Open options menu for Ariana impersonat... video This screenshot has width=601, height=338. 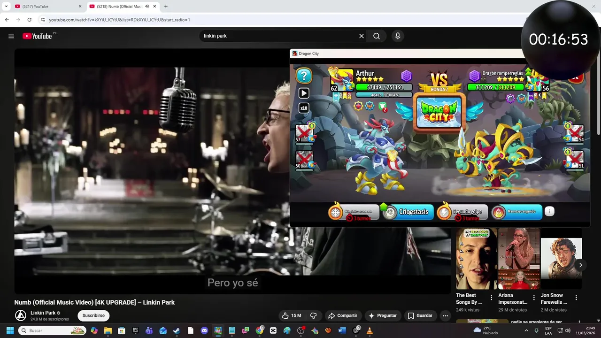[x=534, y=298]
